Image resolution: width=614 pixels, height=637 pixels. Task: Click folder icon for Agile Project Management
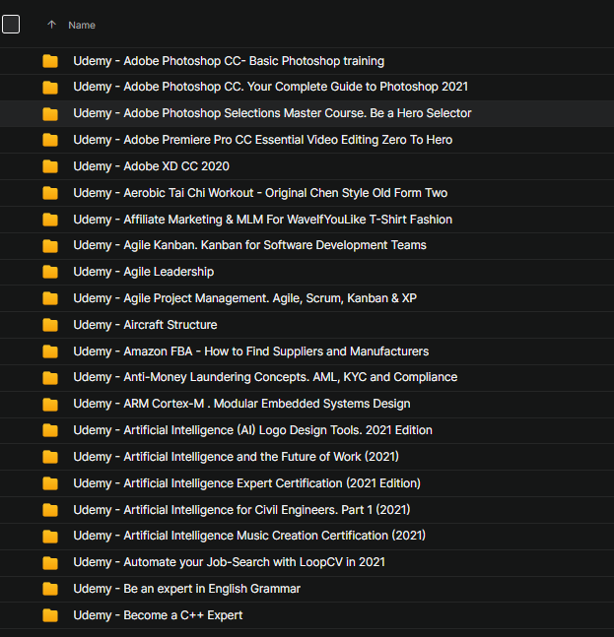[x=50, y=298]
